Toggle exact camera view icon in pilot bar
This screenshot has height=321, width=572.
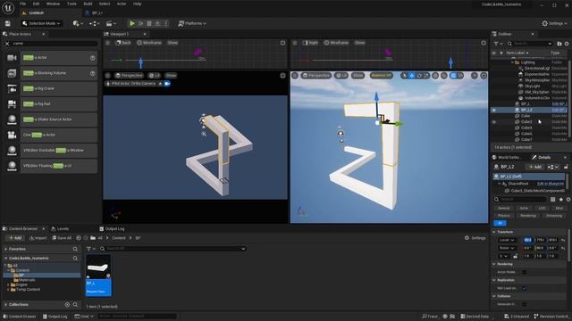click(x=167, y=83)
